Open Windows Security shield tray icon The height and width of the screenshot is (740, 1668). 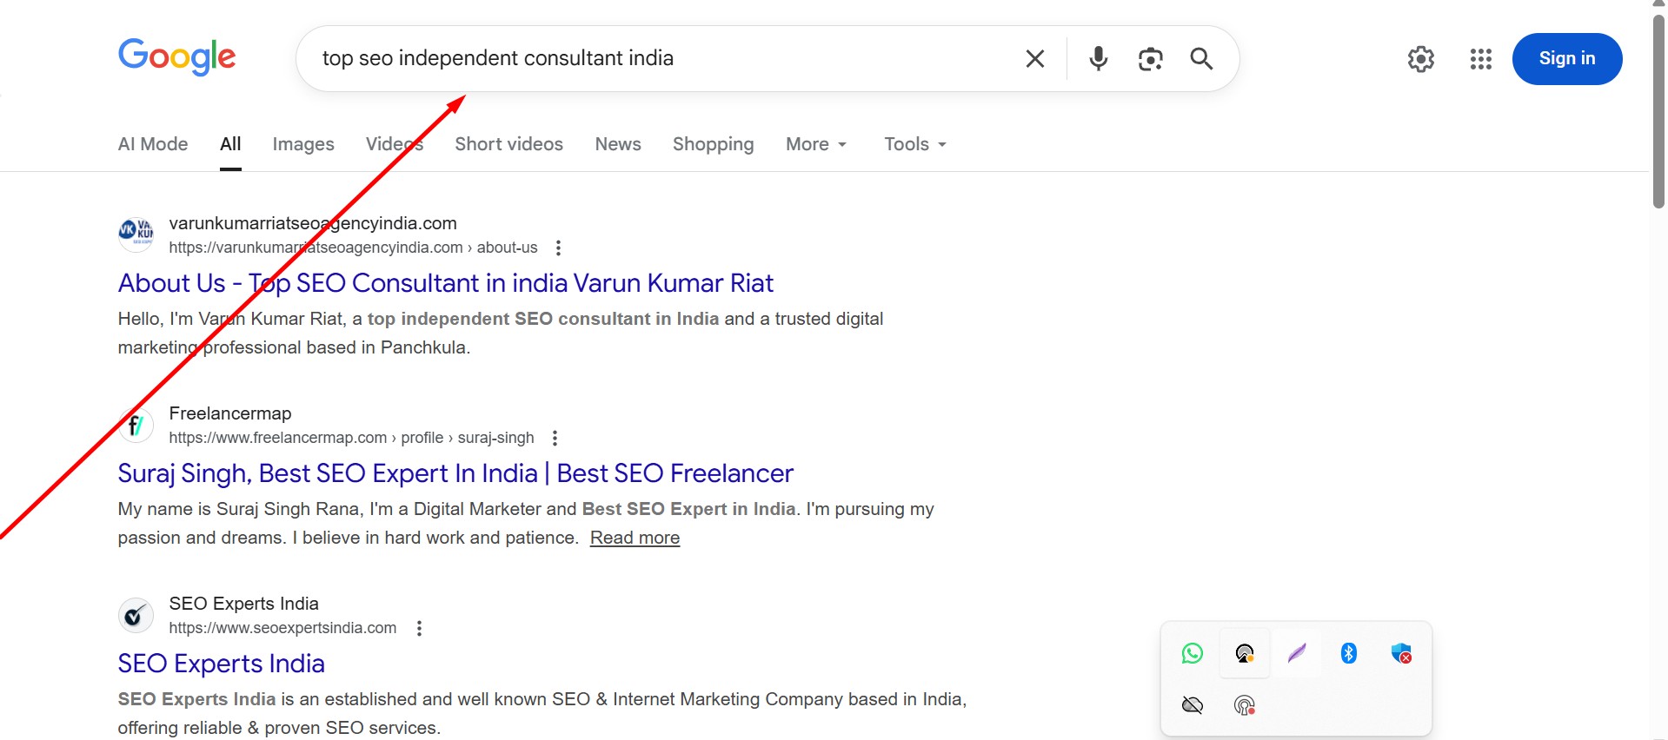(1401, 653)
